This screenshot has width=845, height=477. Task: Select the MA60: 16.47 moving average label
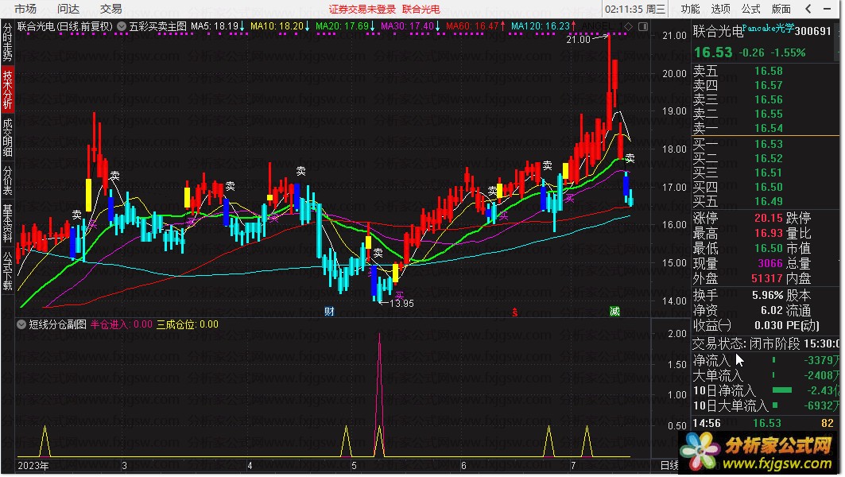(x=476, y=26)
